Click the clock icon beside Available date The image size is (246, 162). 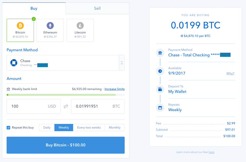pos(160,71)
